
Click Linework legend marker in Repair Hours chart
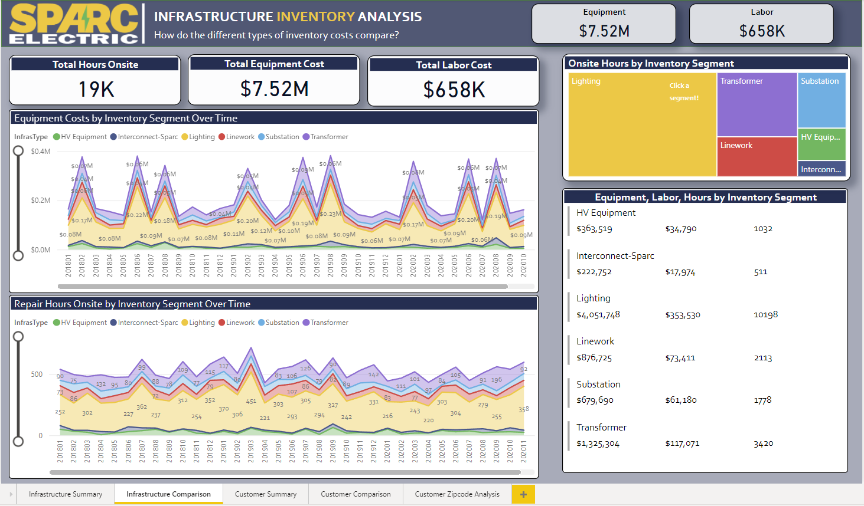pos(222,323)
